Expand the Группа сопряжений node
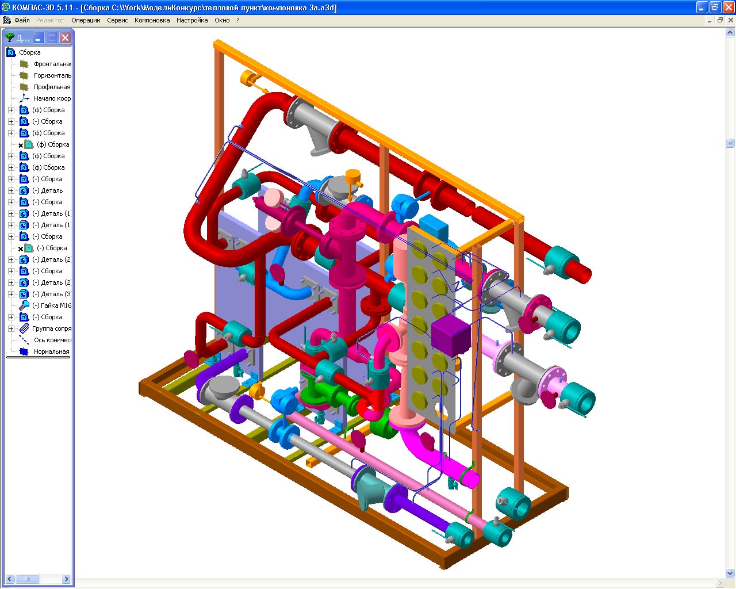Viewport: 736px width, 589px height. click(11, 328)
